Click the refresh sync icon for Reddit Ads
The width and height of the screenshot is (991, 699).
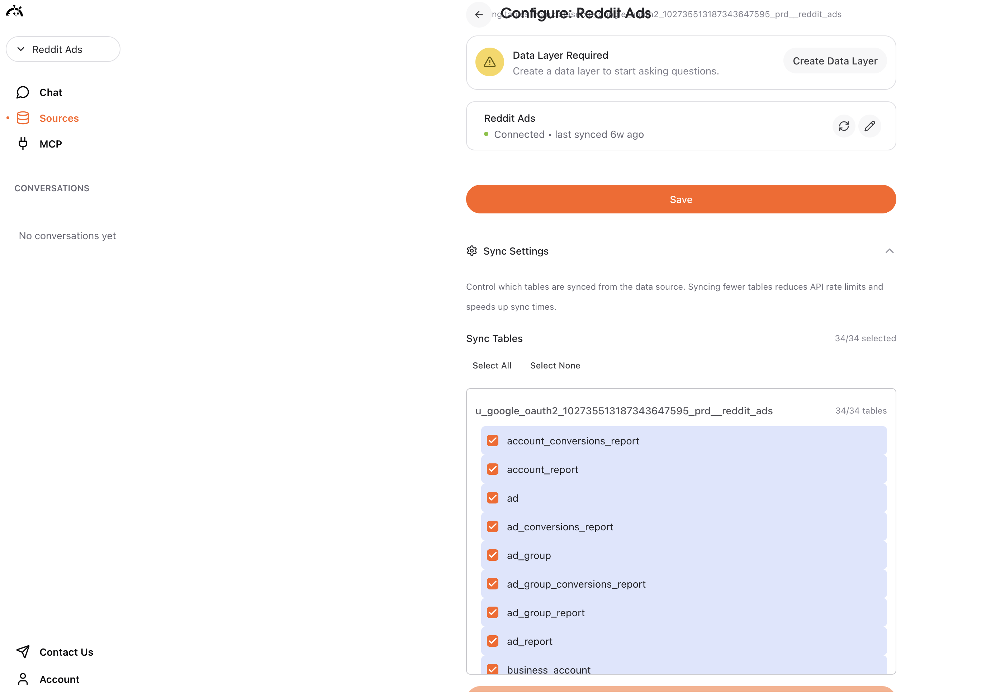pos(844,126)
